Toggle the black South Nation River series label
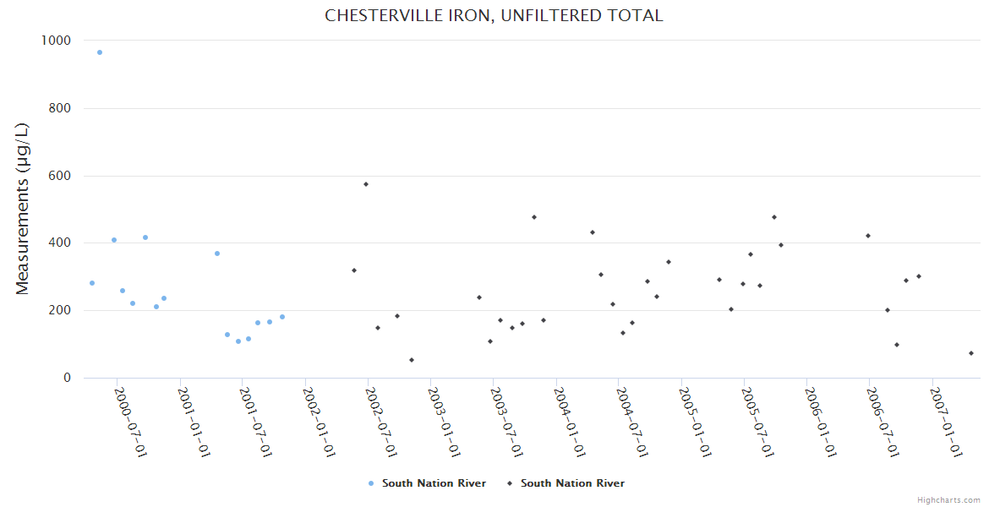The image size is (989, 507). [572, 483]
